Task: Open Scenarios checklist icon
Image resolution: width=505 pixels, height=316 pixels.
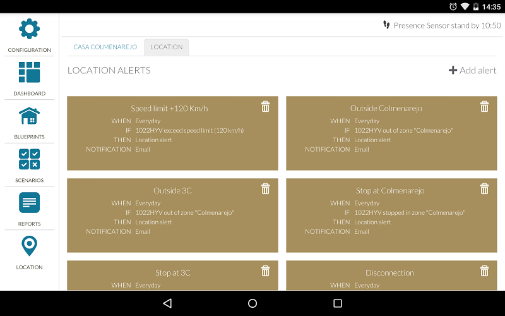Action: pyautogui.click(x=29, y=159)
